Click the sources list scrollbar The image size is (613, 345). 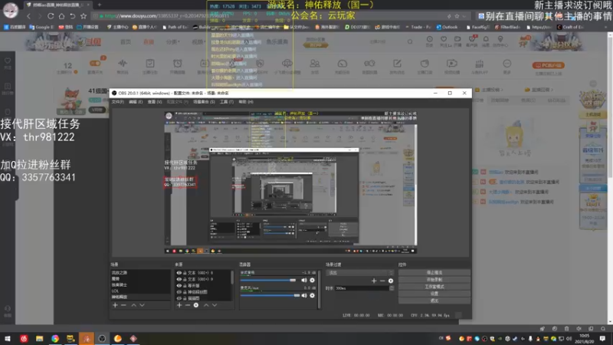[232, 278]
